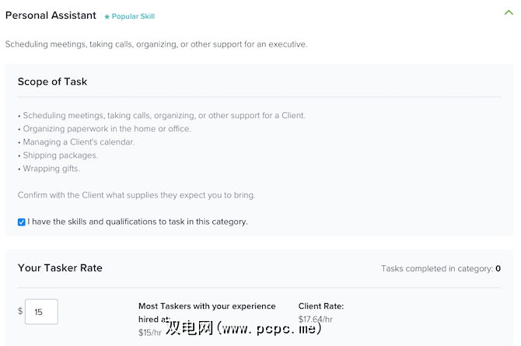Click the Most Taskers with your experience text
This screenshot has width=521, height=346.
point(207,306)
